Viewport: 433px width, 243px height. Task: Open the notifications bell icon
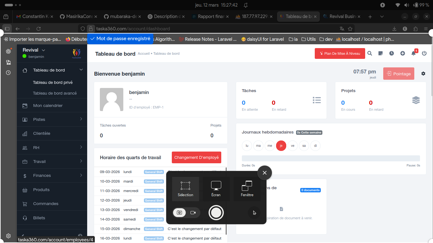coord(413,53)
